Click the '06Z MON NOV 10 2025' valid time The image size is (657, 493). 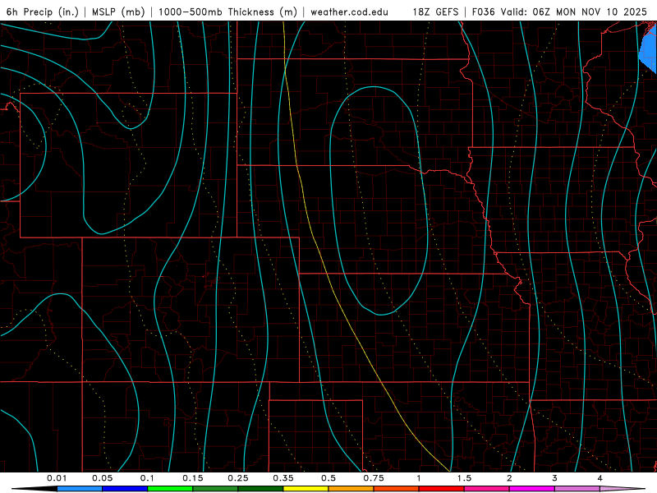(x=590, y=12)
